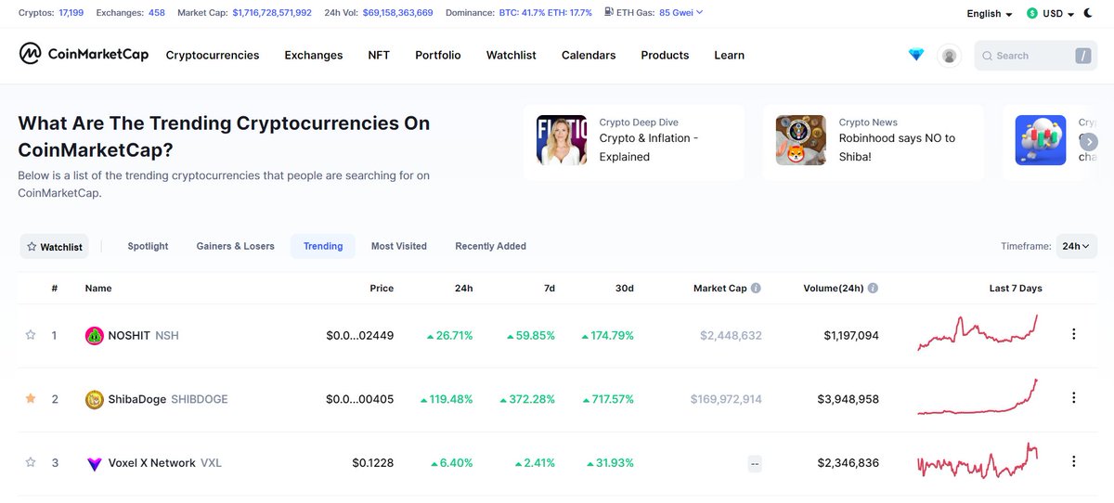Image resolution: width=1114 pixels, height=503 pixels.
Task: Open the Cryptocurrencies menu
Action: pyautogui.click(x=213, y=56)
